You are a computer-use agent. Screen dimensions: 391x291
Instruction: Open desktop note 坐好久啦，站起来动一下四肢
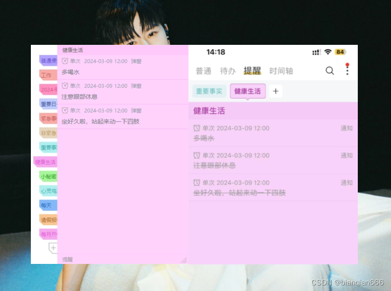tap(100, 121)
